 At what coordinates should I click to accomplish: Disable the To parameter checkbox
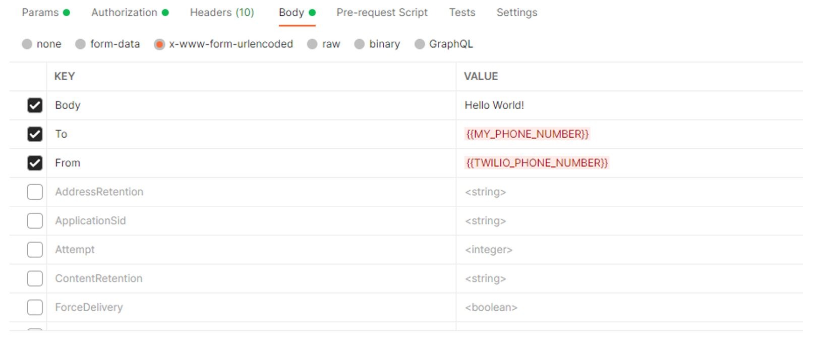pyautogui.click(x=35, y=134)
